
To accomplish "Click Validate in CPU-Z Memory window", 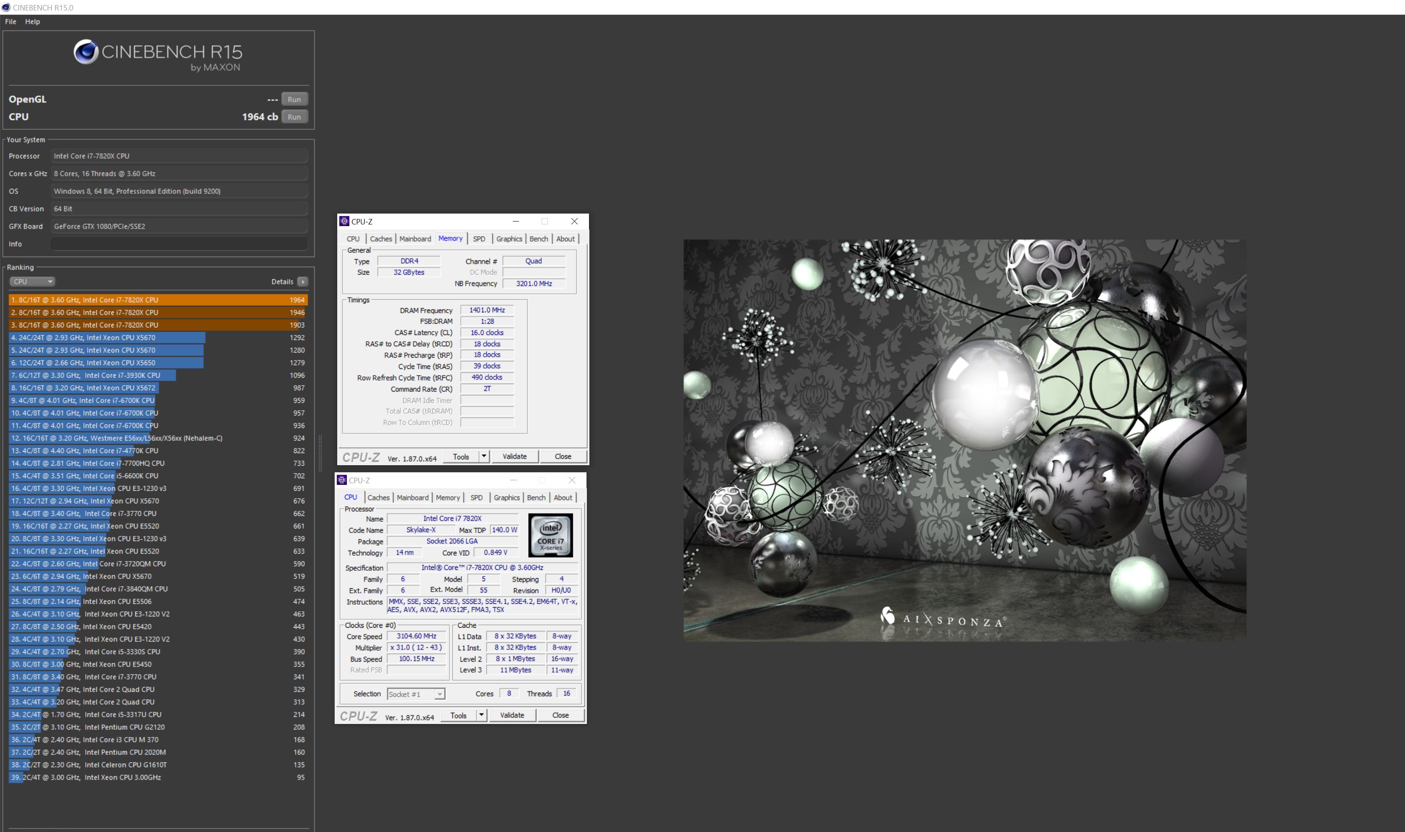I will 515,456.
